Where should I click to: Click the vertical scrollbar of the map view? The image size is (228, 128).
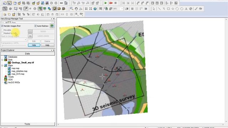click(227, 70)
